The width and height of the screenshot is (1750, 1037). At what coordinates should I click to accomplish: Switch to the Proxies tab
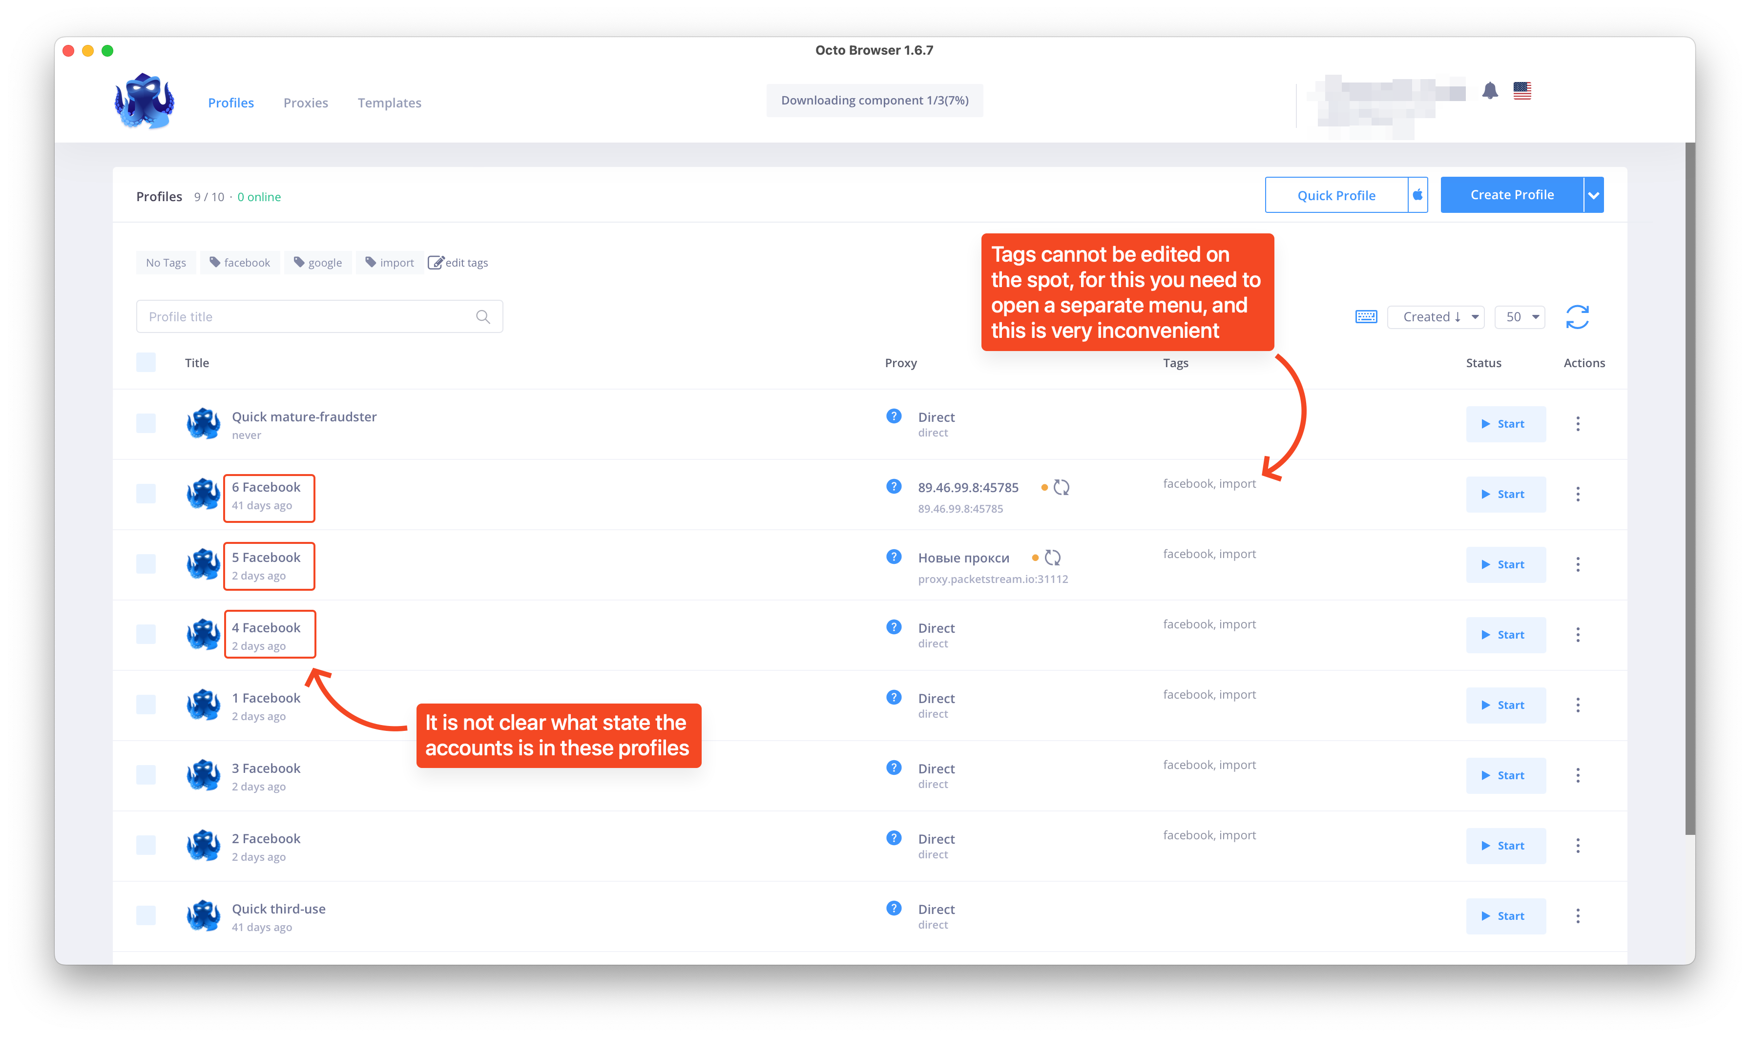(305, 103)
